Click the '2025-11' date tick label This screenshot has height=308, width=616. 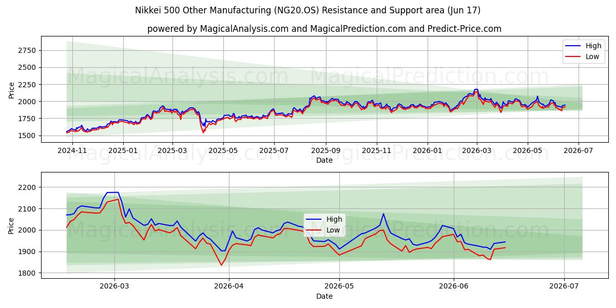(x=377, y=150)
